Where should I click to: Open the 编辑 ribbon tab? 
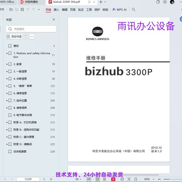[x=64, y=9]
